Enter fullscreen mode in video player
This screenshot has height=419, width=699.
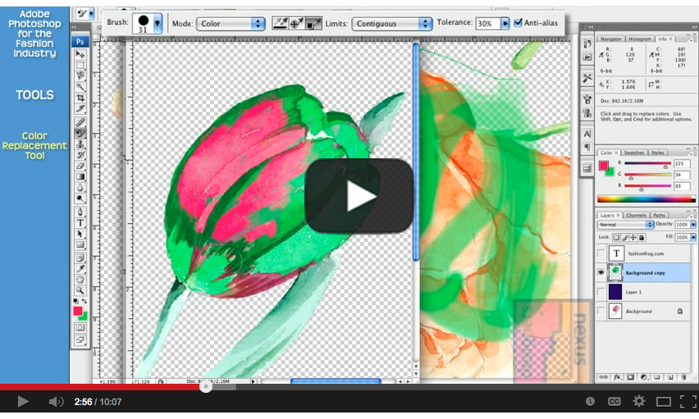(x=688, y=402)
